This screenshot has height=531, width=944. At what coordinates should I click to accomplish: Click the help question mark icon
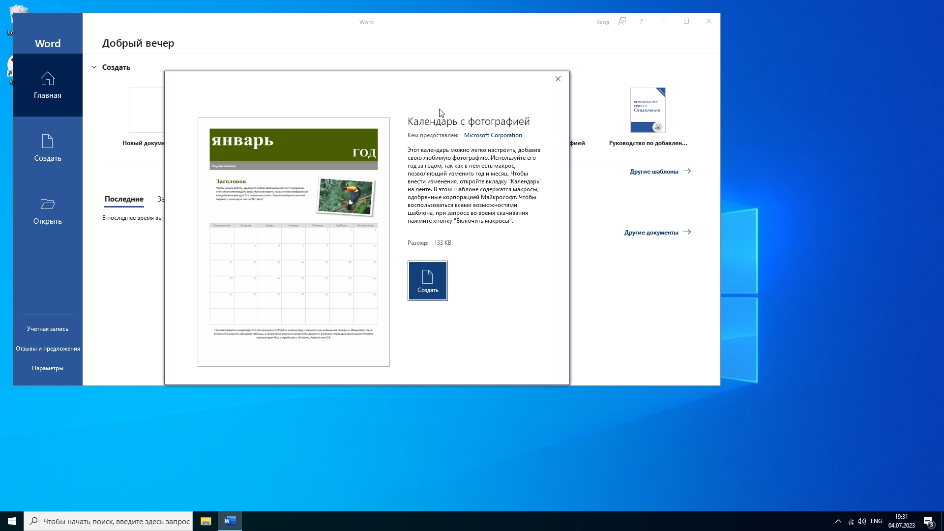click(x=641, y=22)
